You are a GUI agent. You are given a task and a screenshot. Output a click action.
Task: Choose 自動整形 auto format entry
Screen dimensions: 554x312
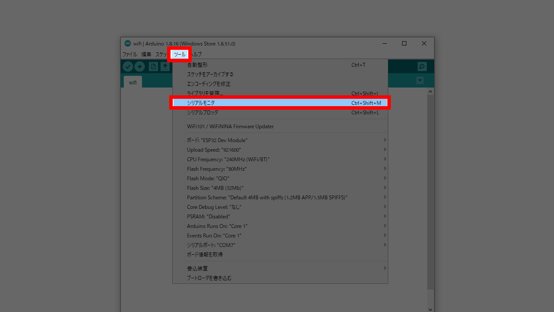point(197,65)
